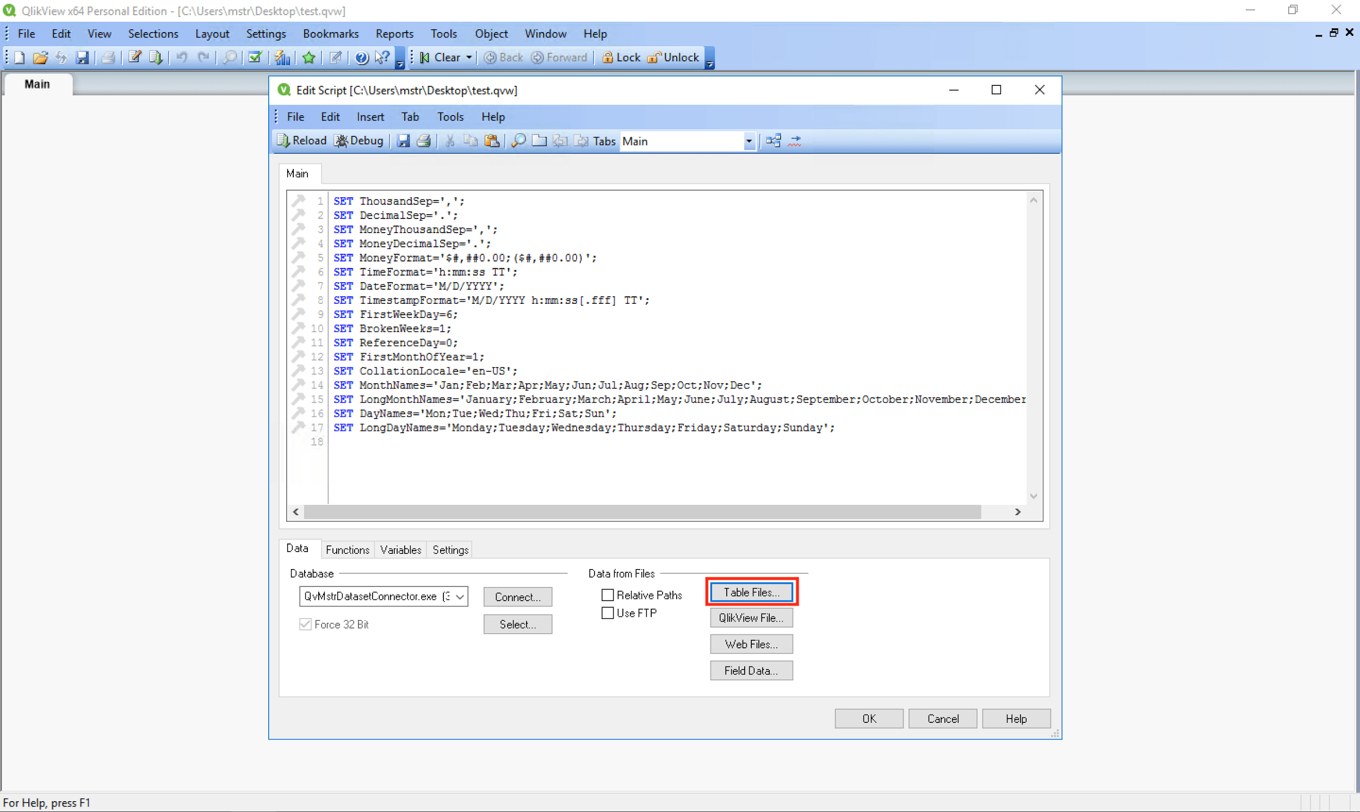1360x812 pixels.
Task: Click the Quick Chart wizard icon
Action: pyautogui.click(x=282, y=58)
